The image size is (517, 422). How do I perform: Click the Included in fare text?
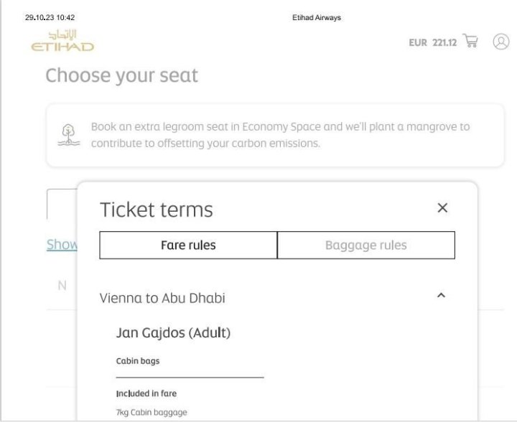tap(146, 393)
